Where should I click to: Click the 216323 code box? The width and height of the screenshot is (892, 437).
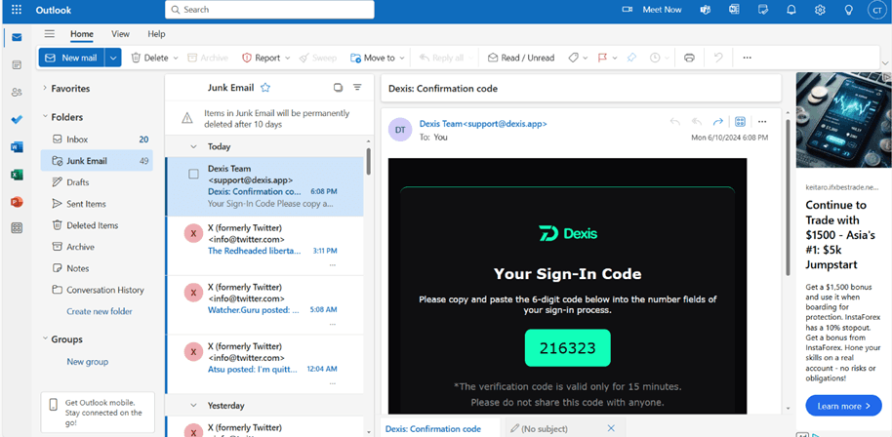coord(567,348)
